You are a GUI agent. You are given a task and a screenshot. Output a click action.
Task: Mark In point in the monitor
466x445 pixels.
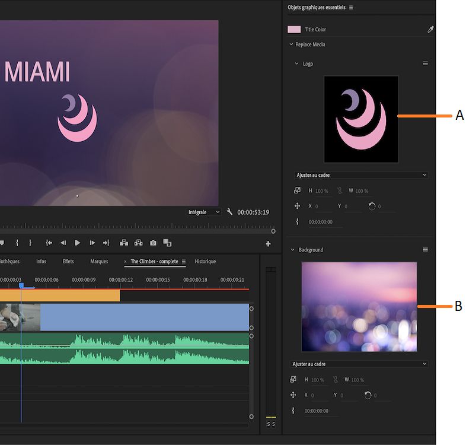(x=17, y=243)
